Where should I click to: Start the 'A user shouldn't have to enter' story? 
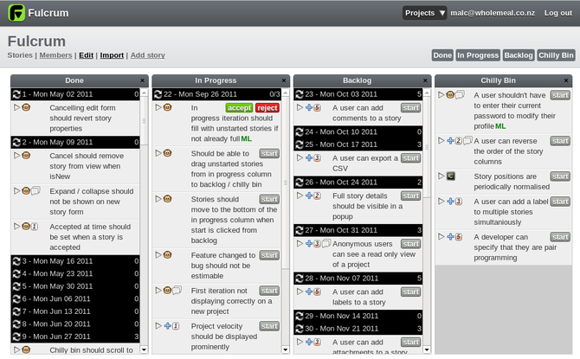560,95
